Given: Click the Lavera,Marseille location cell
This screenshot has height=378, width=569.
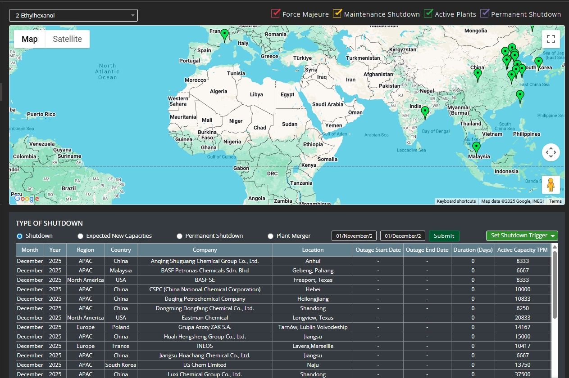Looking at the screenshot, I should point(313,346).
